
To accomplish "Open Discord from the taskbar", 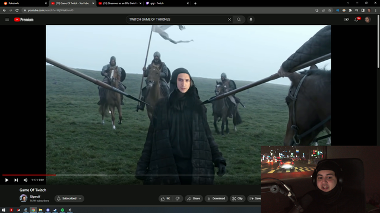I will pos(48,210).
